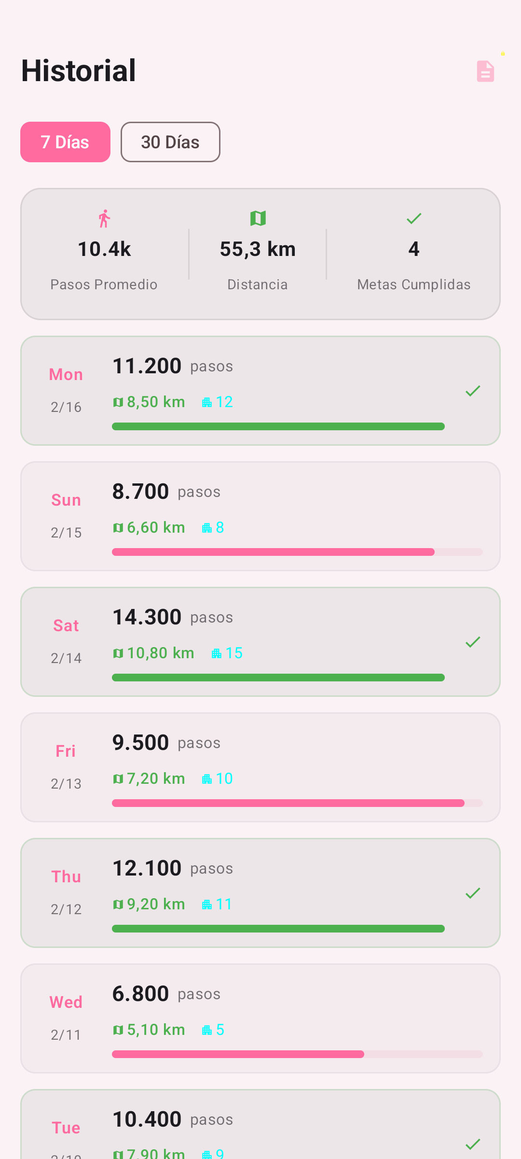Click the walking figure icon above Pasos Promedio
Viewport: 521px width, 1159px height.
coord(104,219)
